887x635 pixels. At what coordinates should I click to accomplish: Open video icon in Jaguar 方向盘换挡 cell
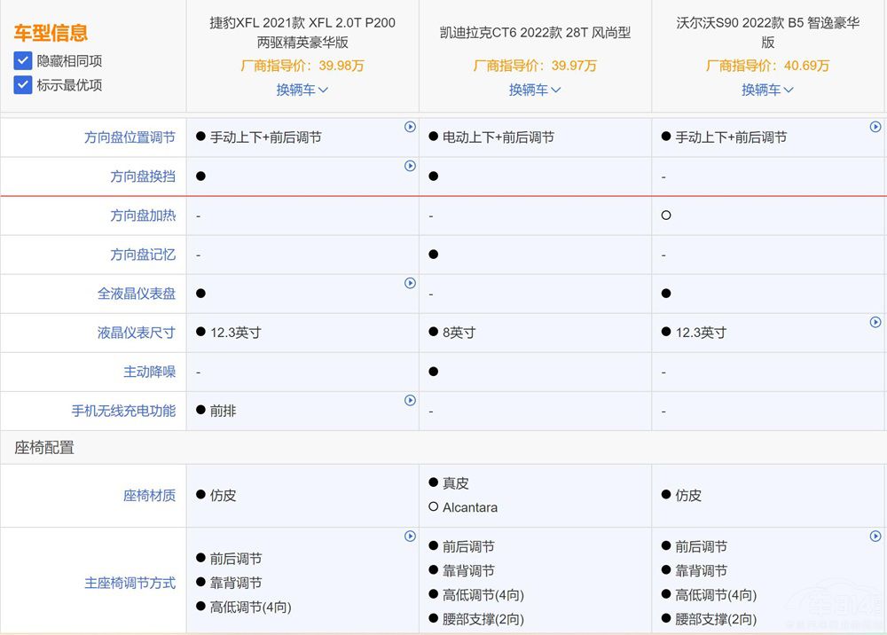[410, 166]
